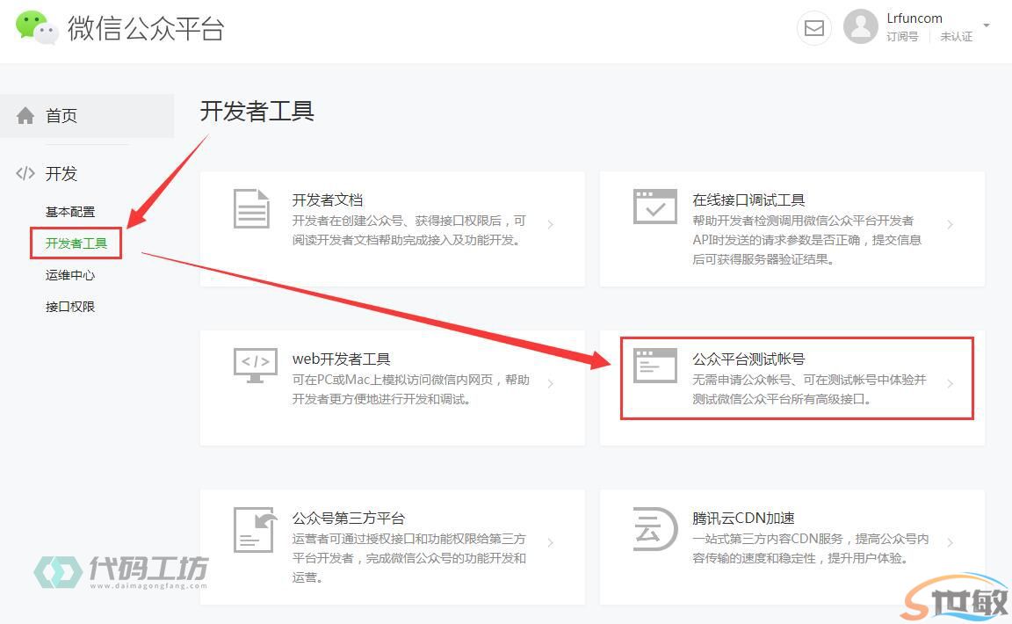Open 在线接口调试工具 title link

[748, 200]
